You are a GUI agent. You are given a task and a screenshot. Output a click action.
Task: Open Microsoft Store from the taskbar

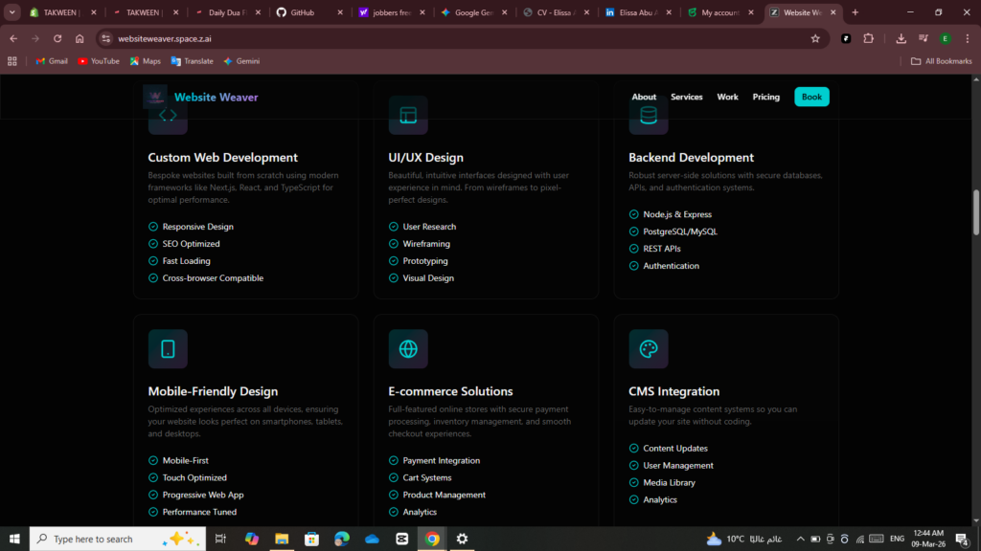pyautogui.click(x=311, y=539)
